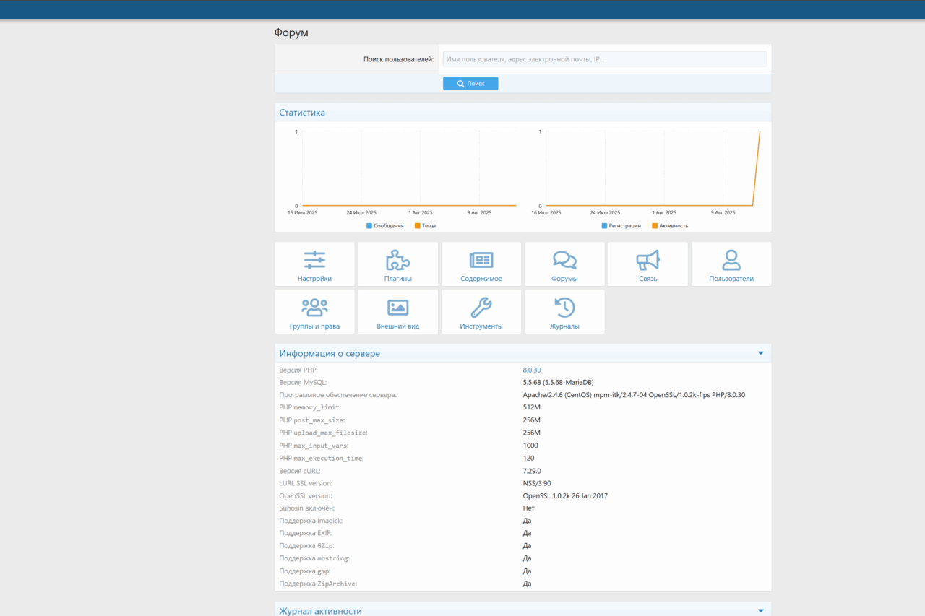The height and width of the screenshot is (616, 925).
Task: Select the post_max_size 256M value
Action: [x=532, y=420]
